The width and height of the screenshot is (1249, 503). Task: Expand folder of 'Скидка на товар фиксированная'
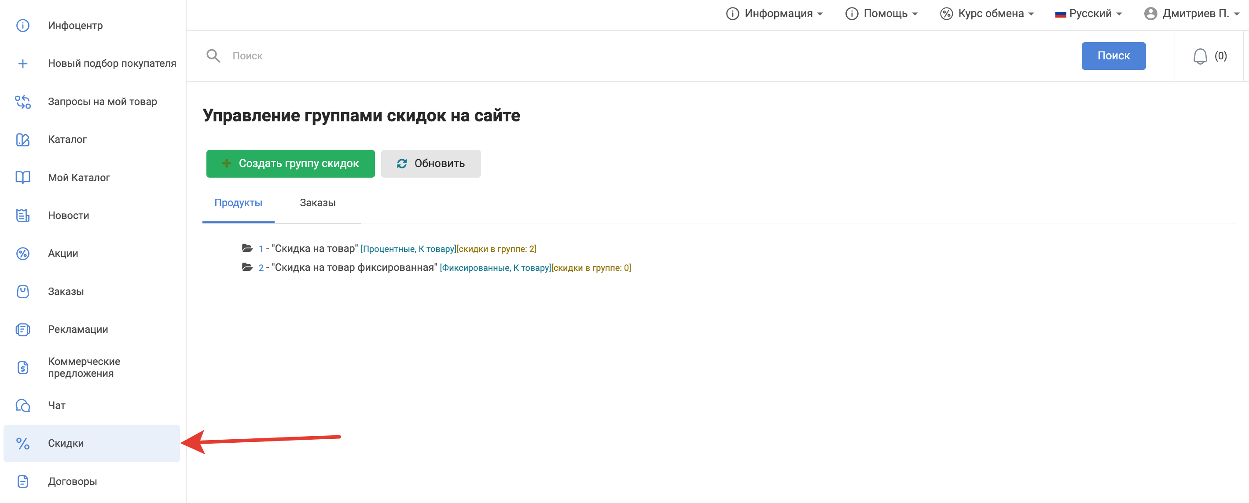(x=247, y=267)
